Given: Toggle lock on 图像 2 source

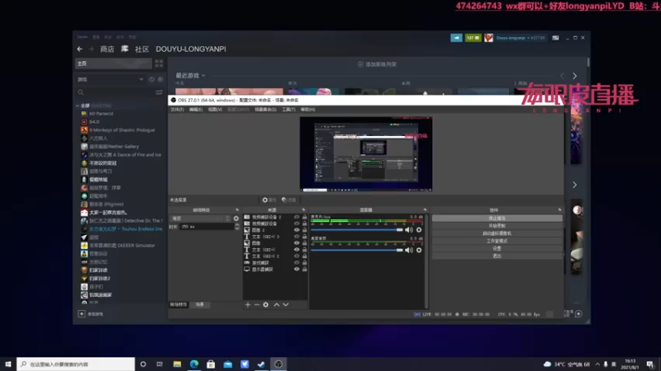Looking at the screenshot, I should (x=304, y=230).
